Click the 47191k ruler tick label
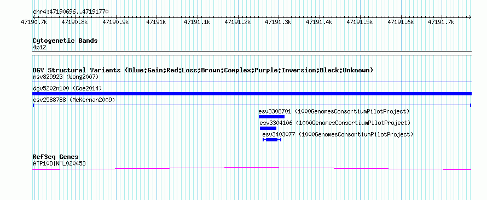Screen dimensions: 487x200 click(156, 22)
